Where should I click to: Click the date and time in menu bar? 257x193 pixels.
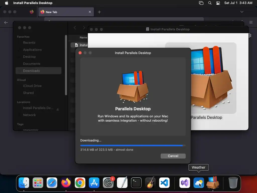238,3
